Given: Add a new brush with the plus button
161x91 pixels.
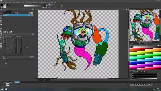Looking at the screenshot, I should pyautogui.click(x=6, y=63).
